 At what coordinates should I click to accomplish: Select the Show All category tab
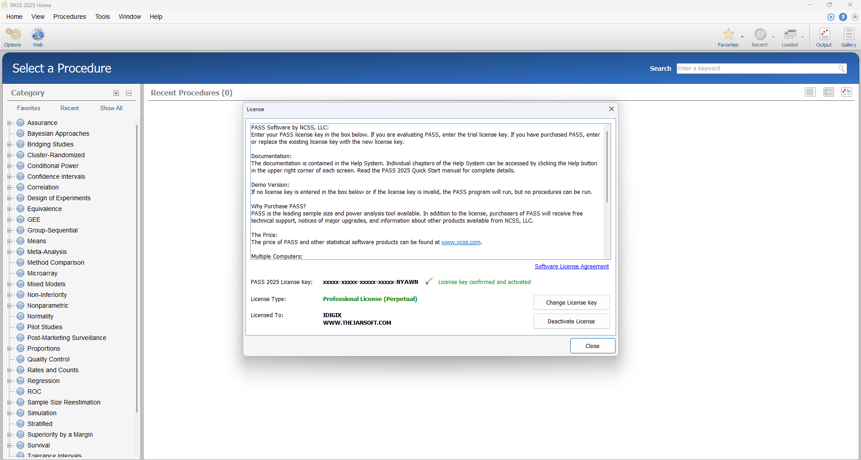[x=111, y=108]
